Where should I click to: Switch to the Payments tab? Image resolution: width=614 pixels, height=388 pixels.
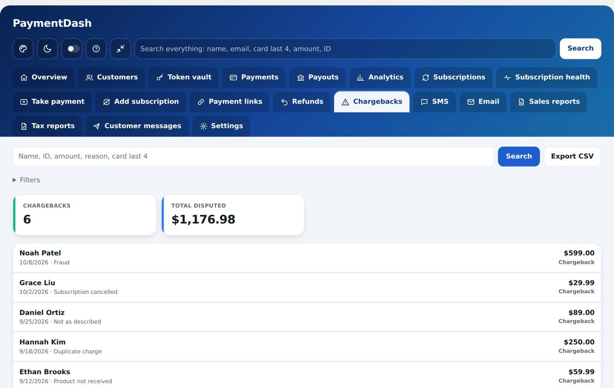(x=254, y=78)
